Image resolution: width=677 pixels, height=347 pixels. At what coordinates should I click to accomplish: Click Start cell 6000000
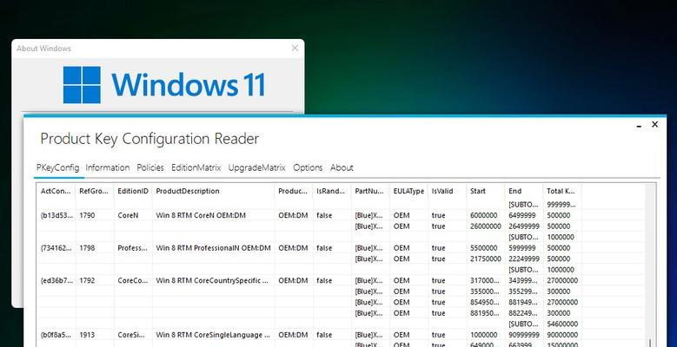click(x=483, y=215)
